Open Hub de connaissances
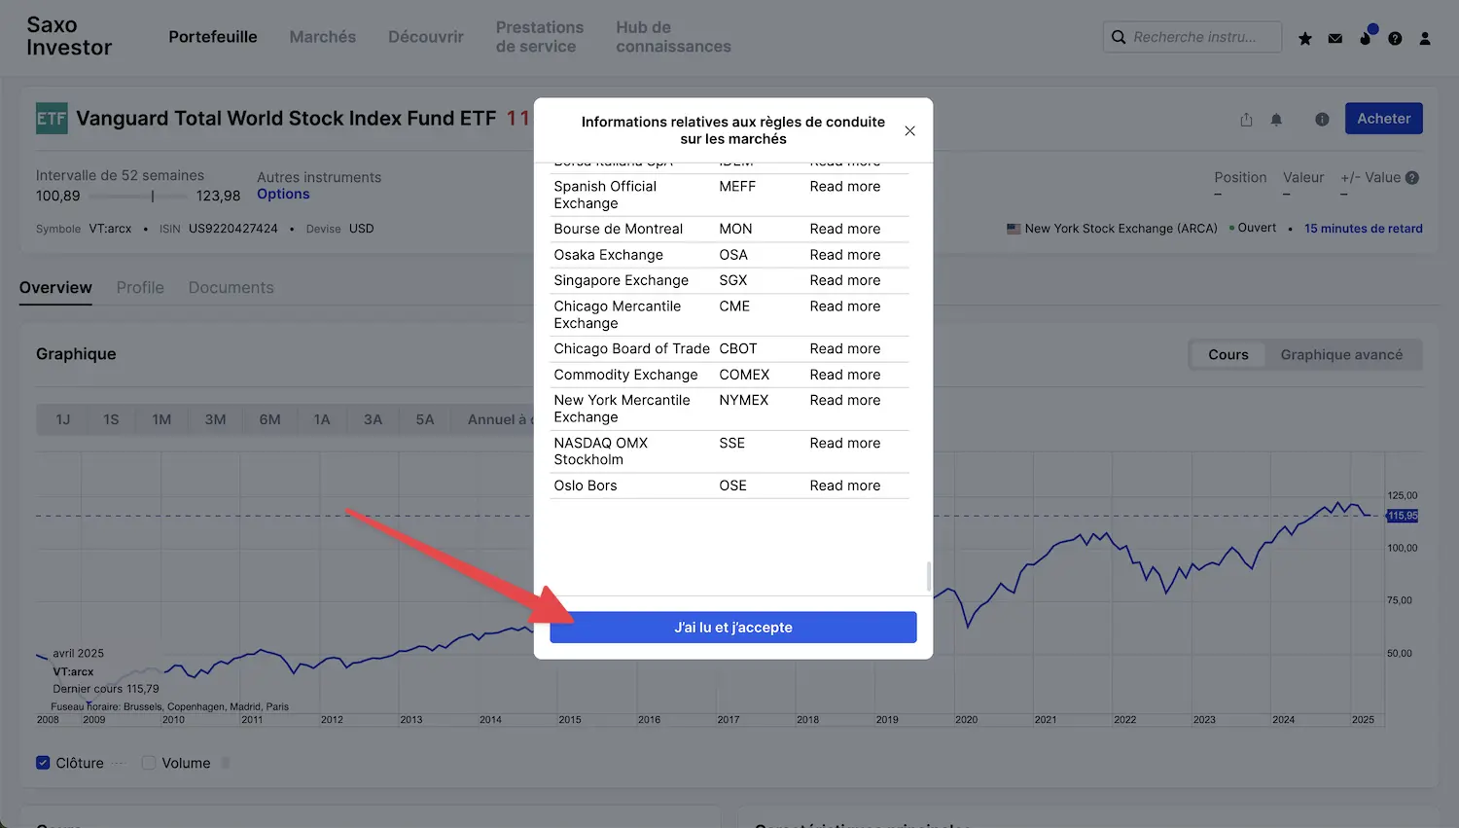 [x=673, y=37]
